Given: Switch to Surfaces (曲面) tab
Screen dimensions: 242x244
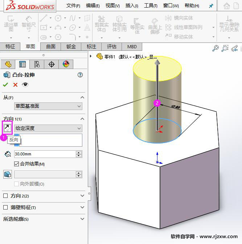Looking at the screenshot, I should (x=51, y=46).
